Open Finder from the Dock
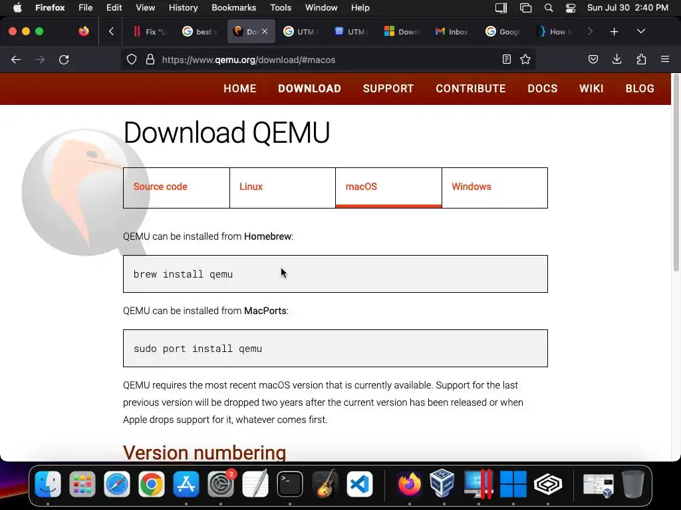This screenshot has width=681, height=510. (48, 484)
